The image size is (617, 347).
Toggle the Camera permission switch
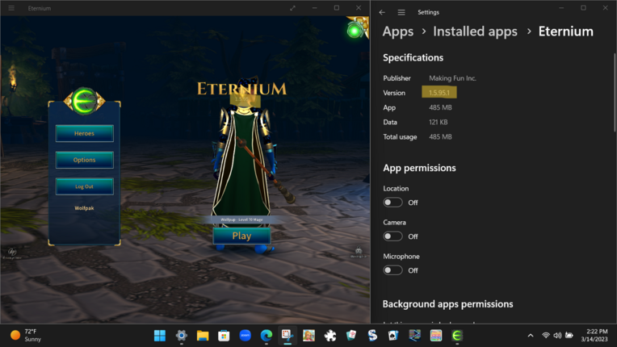coord(392,236)
